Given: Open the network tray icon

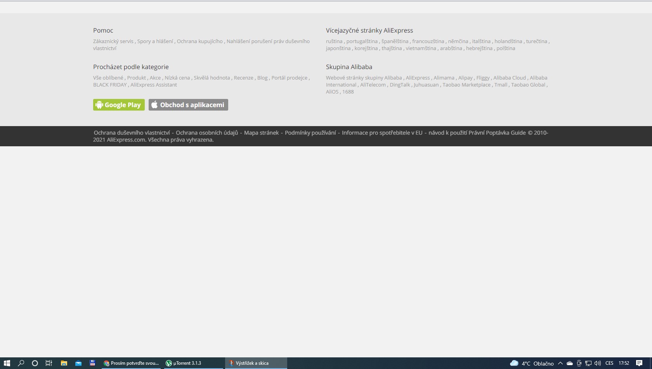Looking at the screenshot, I should click(x=588, y=363).
